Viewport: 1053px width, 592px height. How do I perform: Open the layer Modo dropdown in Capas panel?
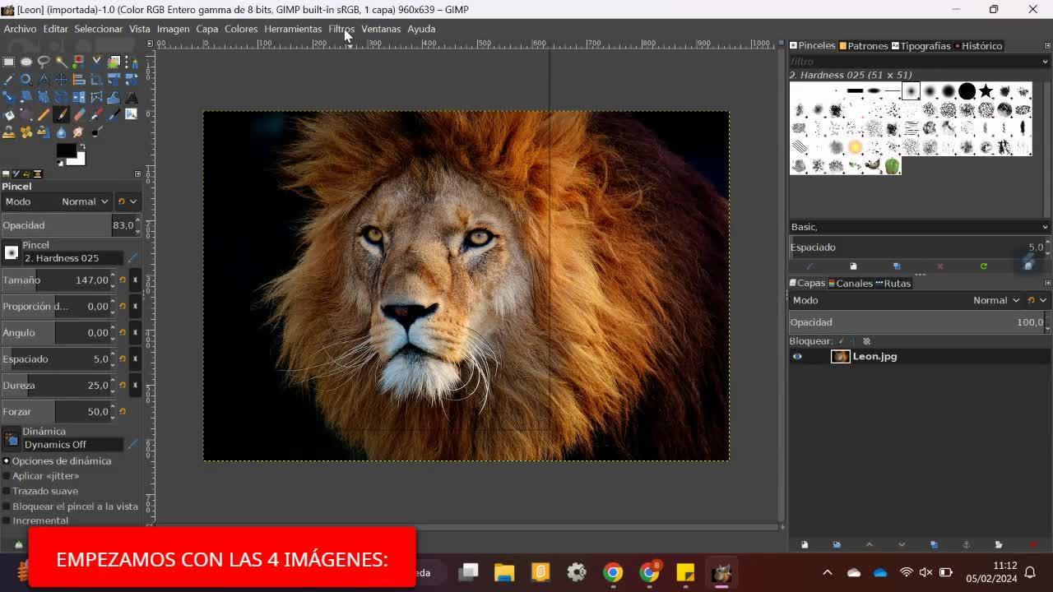[995, 300]
